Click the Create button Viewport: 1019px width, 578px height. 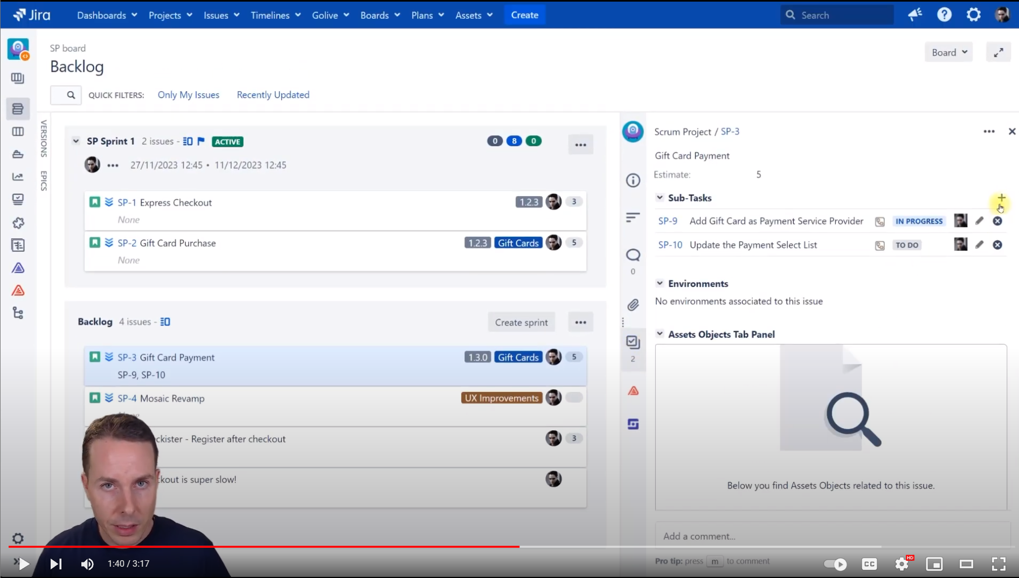[x=524, y=15]
